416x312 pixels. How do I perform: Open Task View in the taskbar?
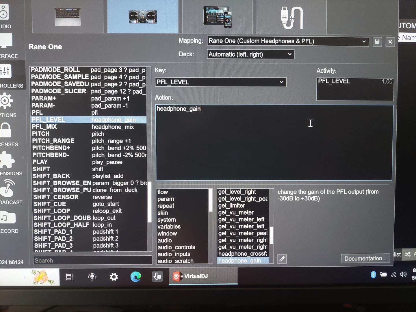(x=70, y=277)
